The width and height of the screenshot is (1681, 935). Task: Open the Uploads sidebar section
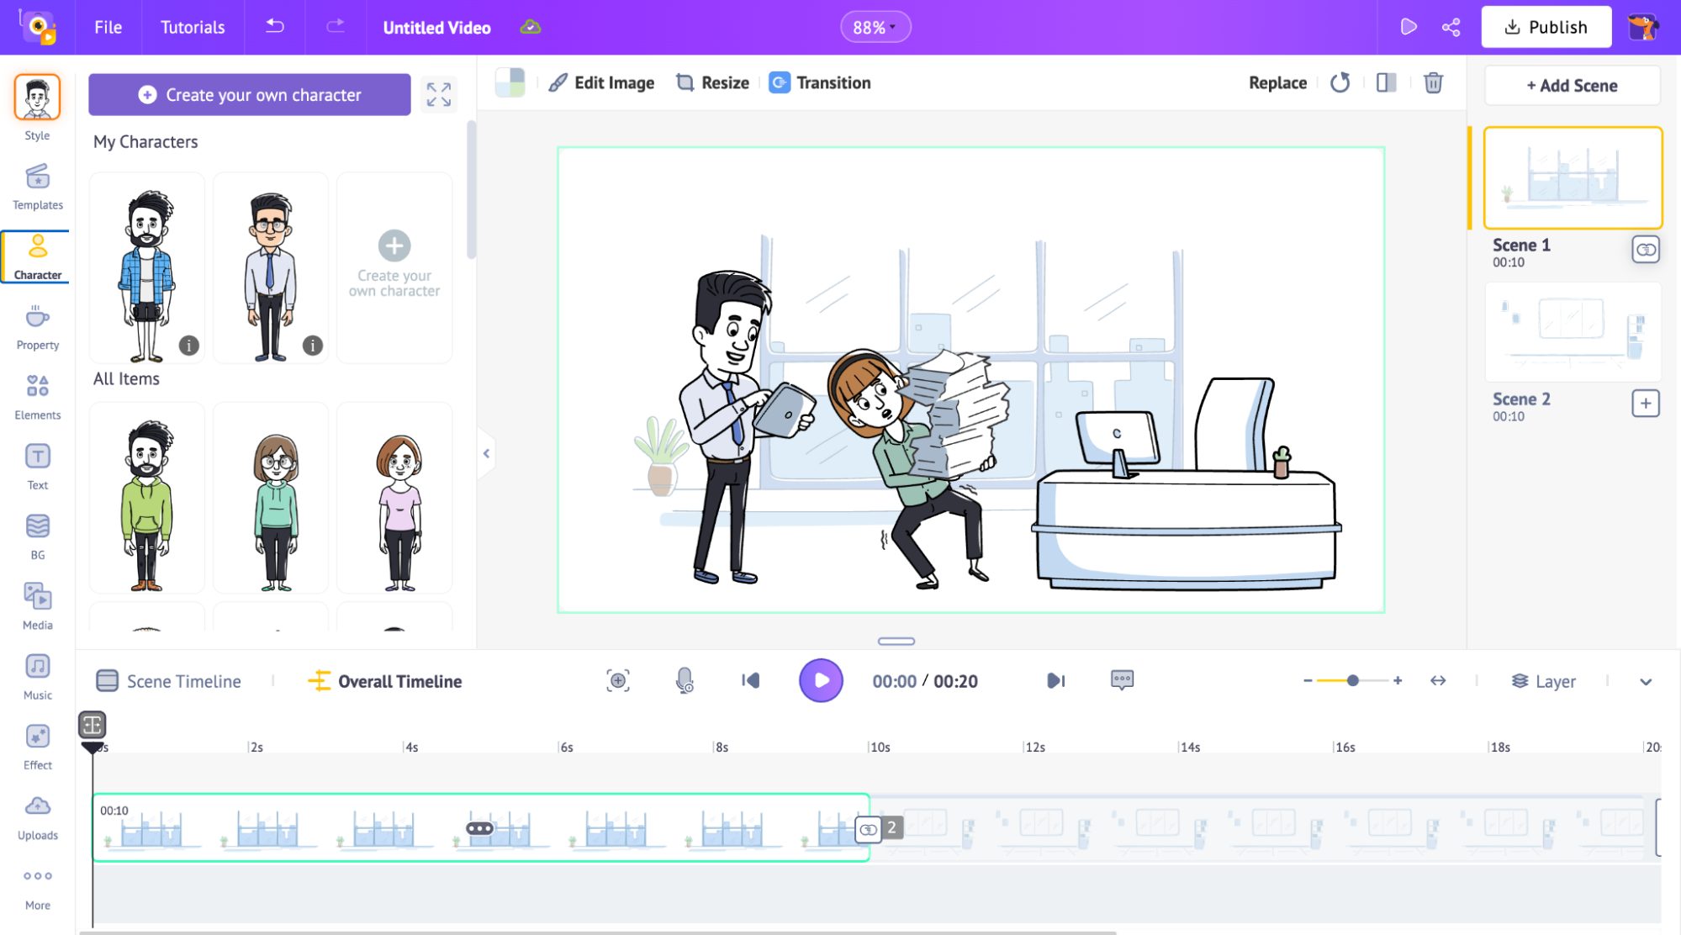point(37,816)
